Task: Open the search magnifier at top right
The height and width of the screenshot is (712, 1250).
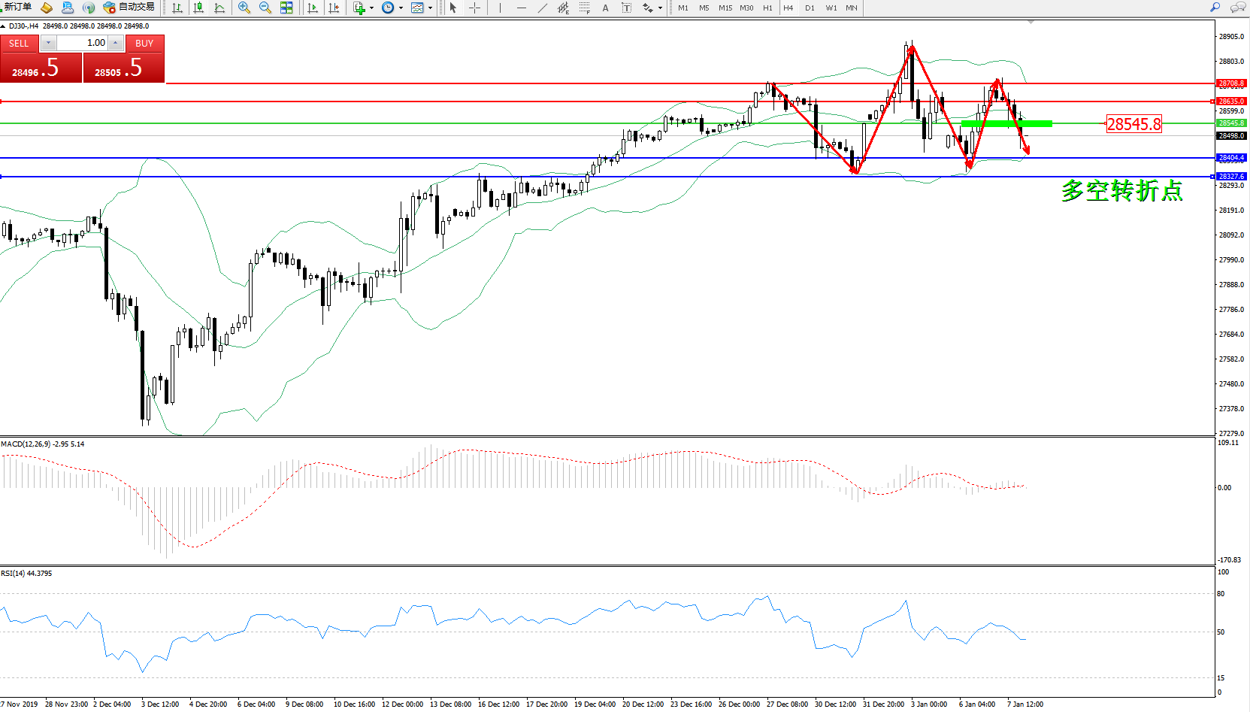Action: pos(1215,8)
